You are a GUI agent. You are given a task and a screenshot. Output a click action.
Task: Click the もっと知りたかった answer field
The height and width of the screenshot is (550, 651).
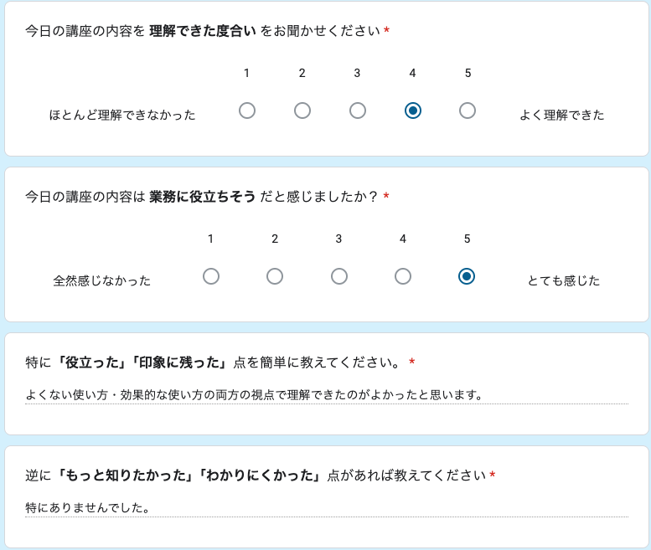coord(326,507)
